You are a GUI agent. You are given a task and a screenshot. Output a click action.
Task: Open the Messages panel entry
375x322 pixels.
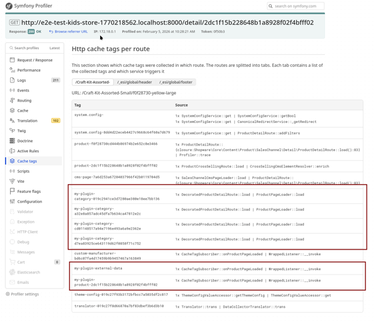coord(34,252)
